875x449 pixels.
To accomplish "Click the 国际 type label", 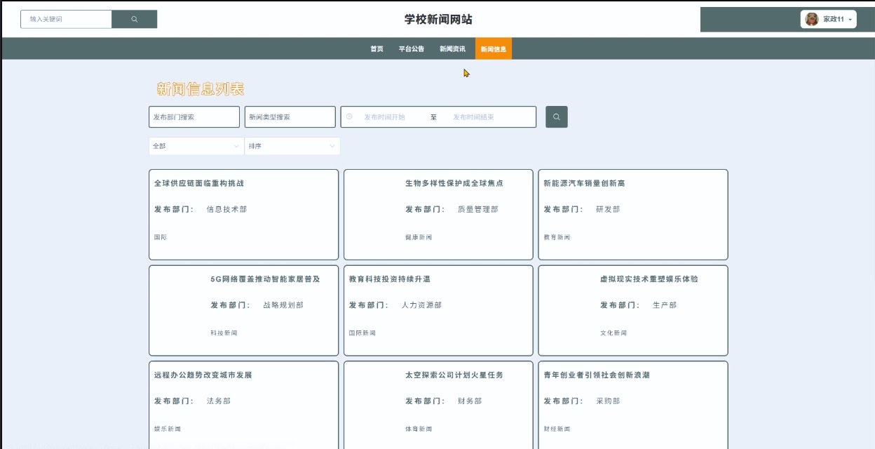I will (x=161, y=237).
